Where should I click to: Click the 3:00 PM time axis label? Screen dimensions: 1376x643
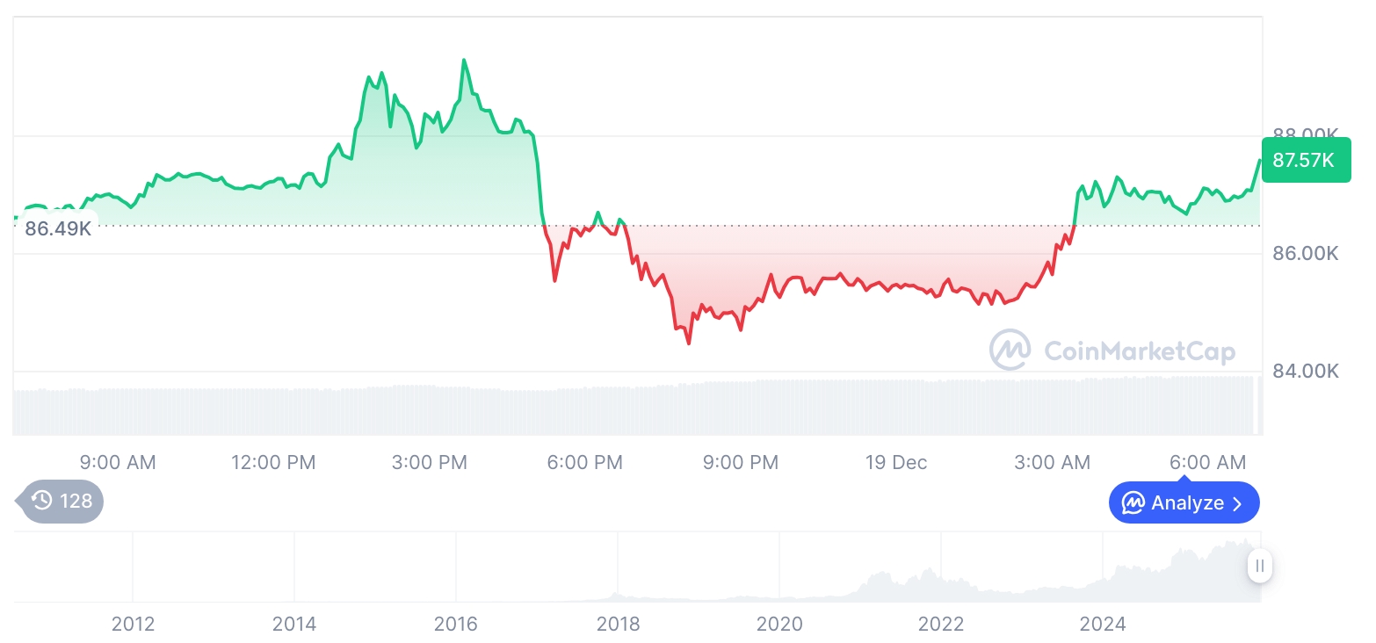(x=429, y=462)
